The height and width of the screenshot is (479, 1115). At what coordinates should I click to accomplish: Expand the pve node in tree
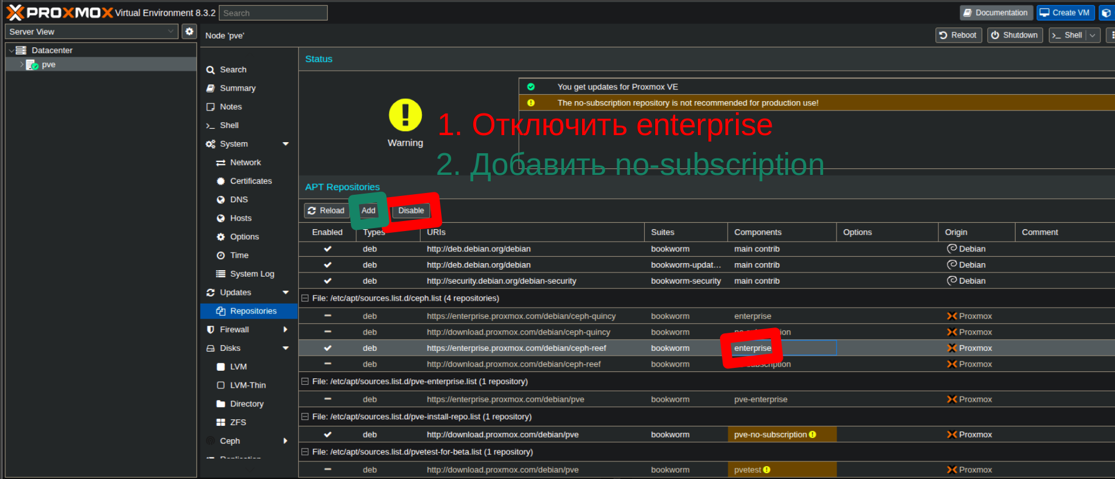point(22,64)
